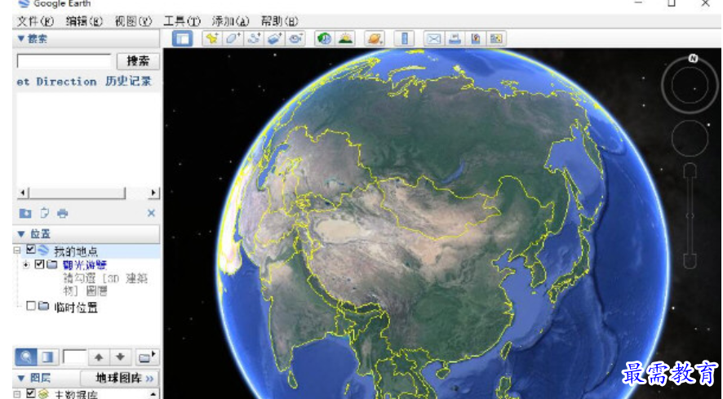Activate the places search magnifier button

(26, 357)
